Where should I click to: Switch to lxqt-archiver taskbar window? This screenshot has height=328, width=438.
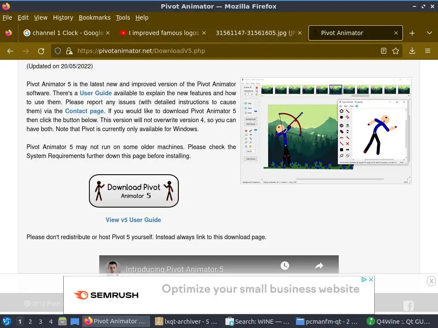point(186,322)
